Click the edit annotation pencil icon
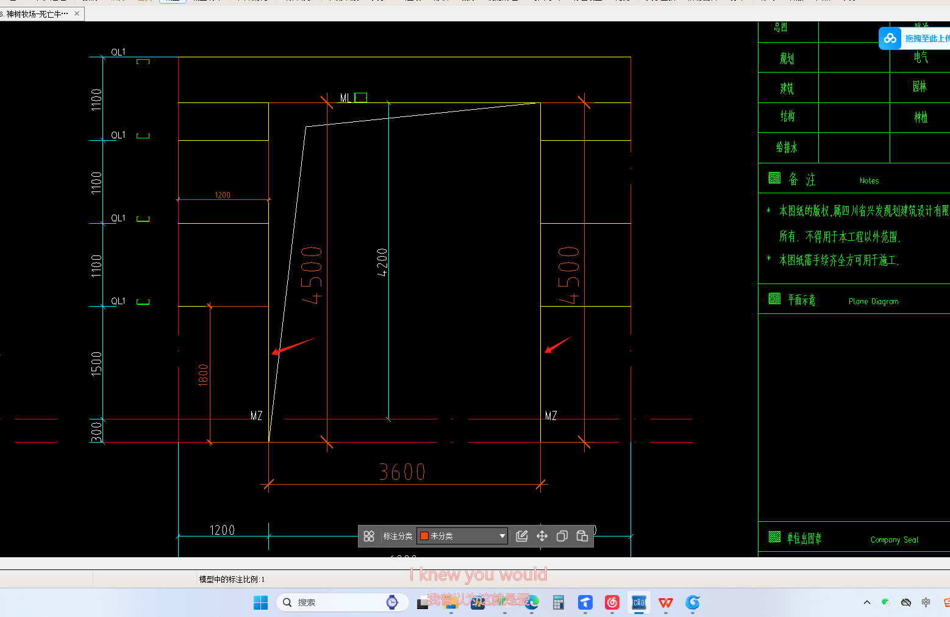This screenshot has width=950, height=617. (x=521, y=536)
